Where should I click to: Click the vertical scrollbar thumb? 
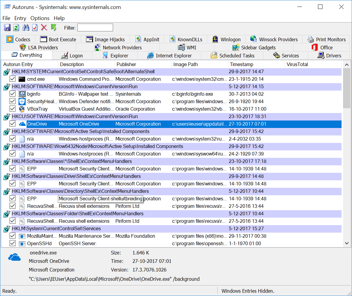[x=347, y=88]
